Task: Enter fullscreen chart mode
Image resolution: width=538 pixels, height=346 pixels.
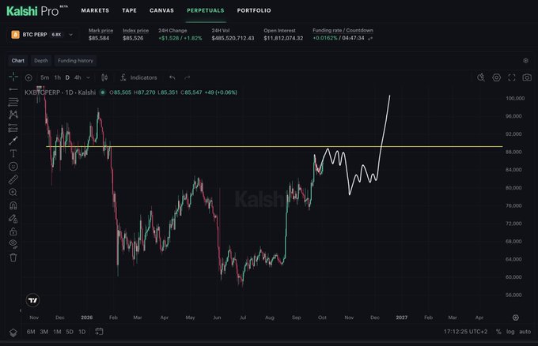Action: 512,77
